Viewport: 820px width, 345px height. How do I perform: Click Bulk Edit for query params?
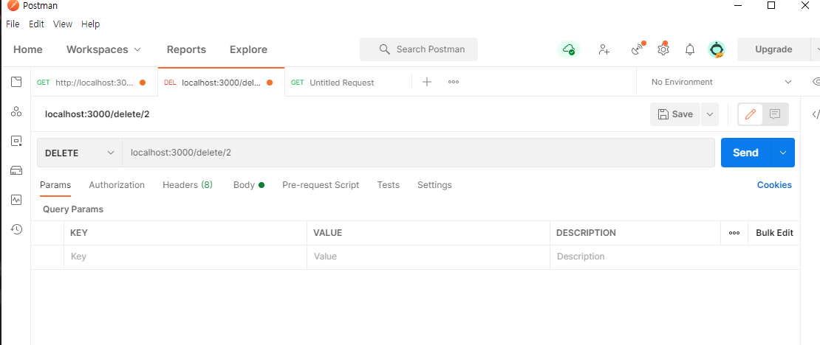(774, 233)
